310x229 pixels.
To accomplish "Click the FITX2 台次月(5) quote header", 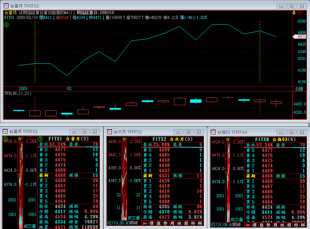I will 173,139.
